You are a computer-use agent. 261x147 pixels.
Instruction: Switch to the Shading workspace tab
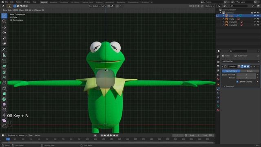pyautogui.click(x=99, y=2)
